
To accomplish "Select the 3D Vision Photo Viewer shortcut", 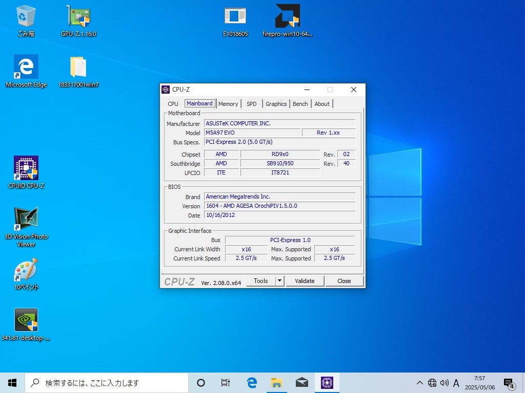I will point(26,227).
